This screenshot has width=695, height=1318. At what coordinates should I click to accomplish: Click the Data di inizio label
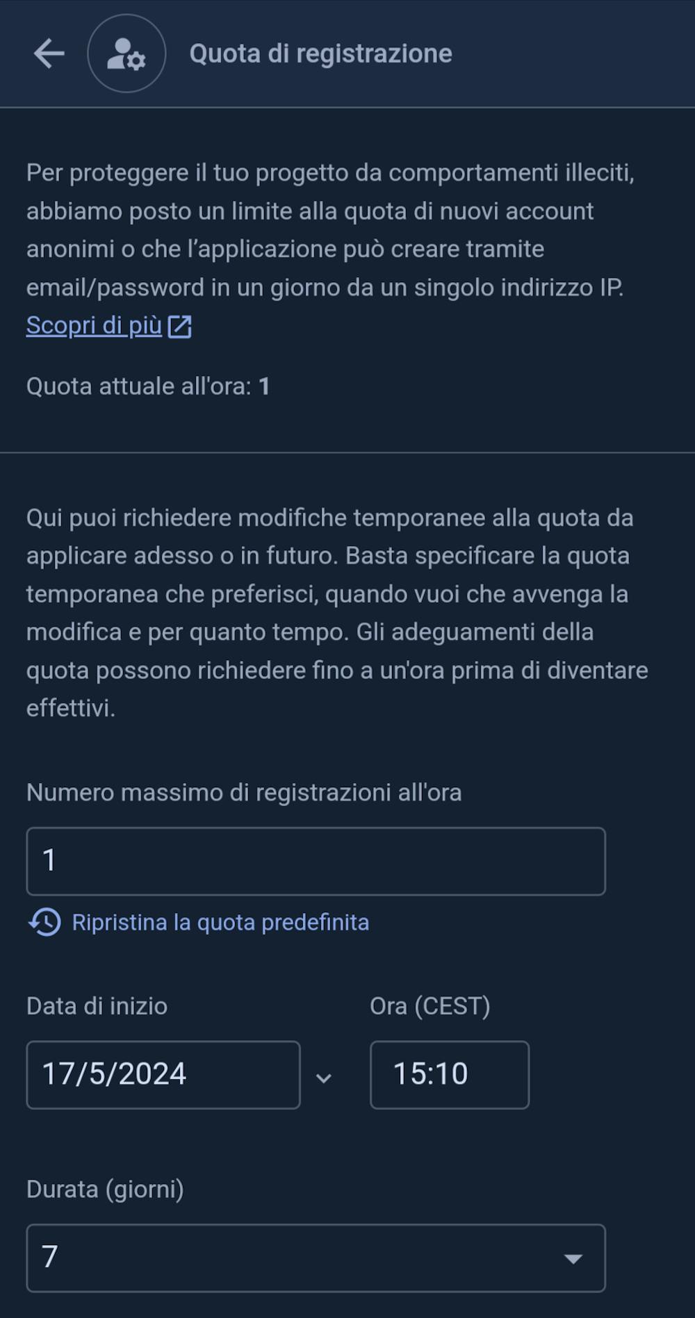(x=97, y=1006)
